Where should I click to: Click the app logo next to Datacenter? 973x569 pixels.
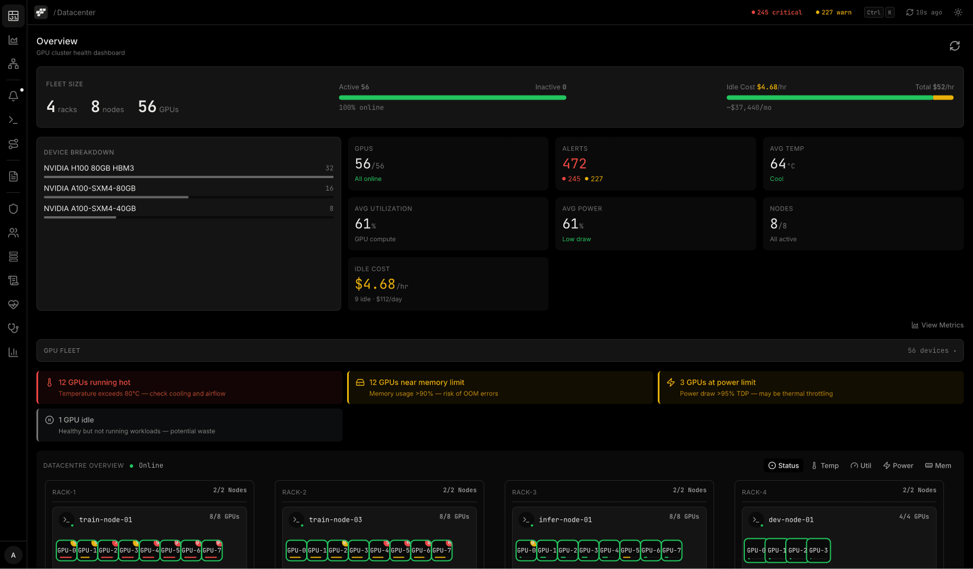point(41,13)
